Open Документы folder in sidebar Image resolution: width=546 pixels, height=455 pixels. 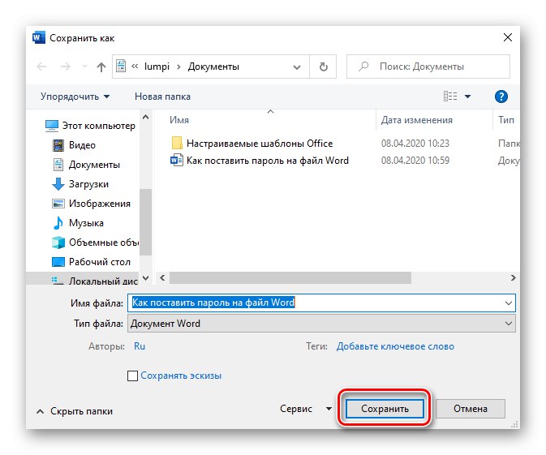[86, 165]
